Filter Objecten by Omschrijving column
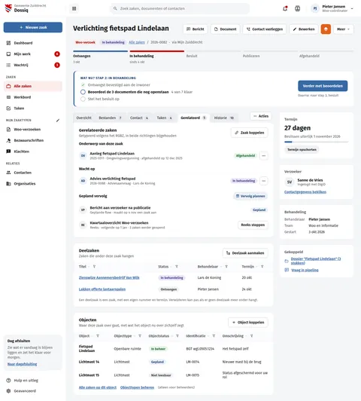Image resolution: width=361 pixels, height=401 pixels. (x=251, y=335)
